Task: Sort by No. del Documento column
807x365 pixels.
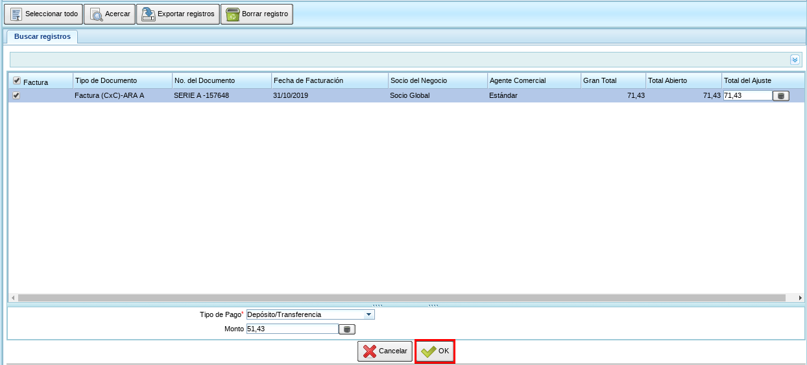Action: (x=221, y=80)
